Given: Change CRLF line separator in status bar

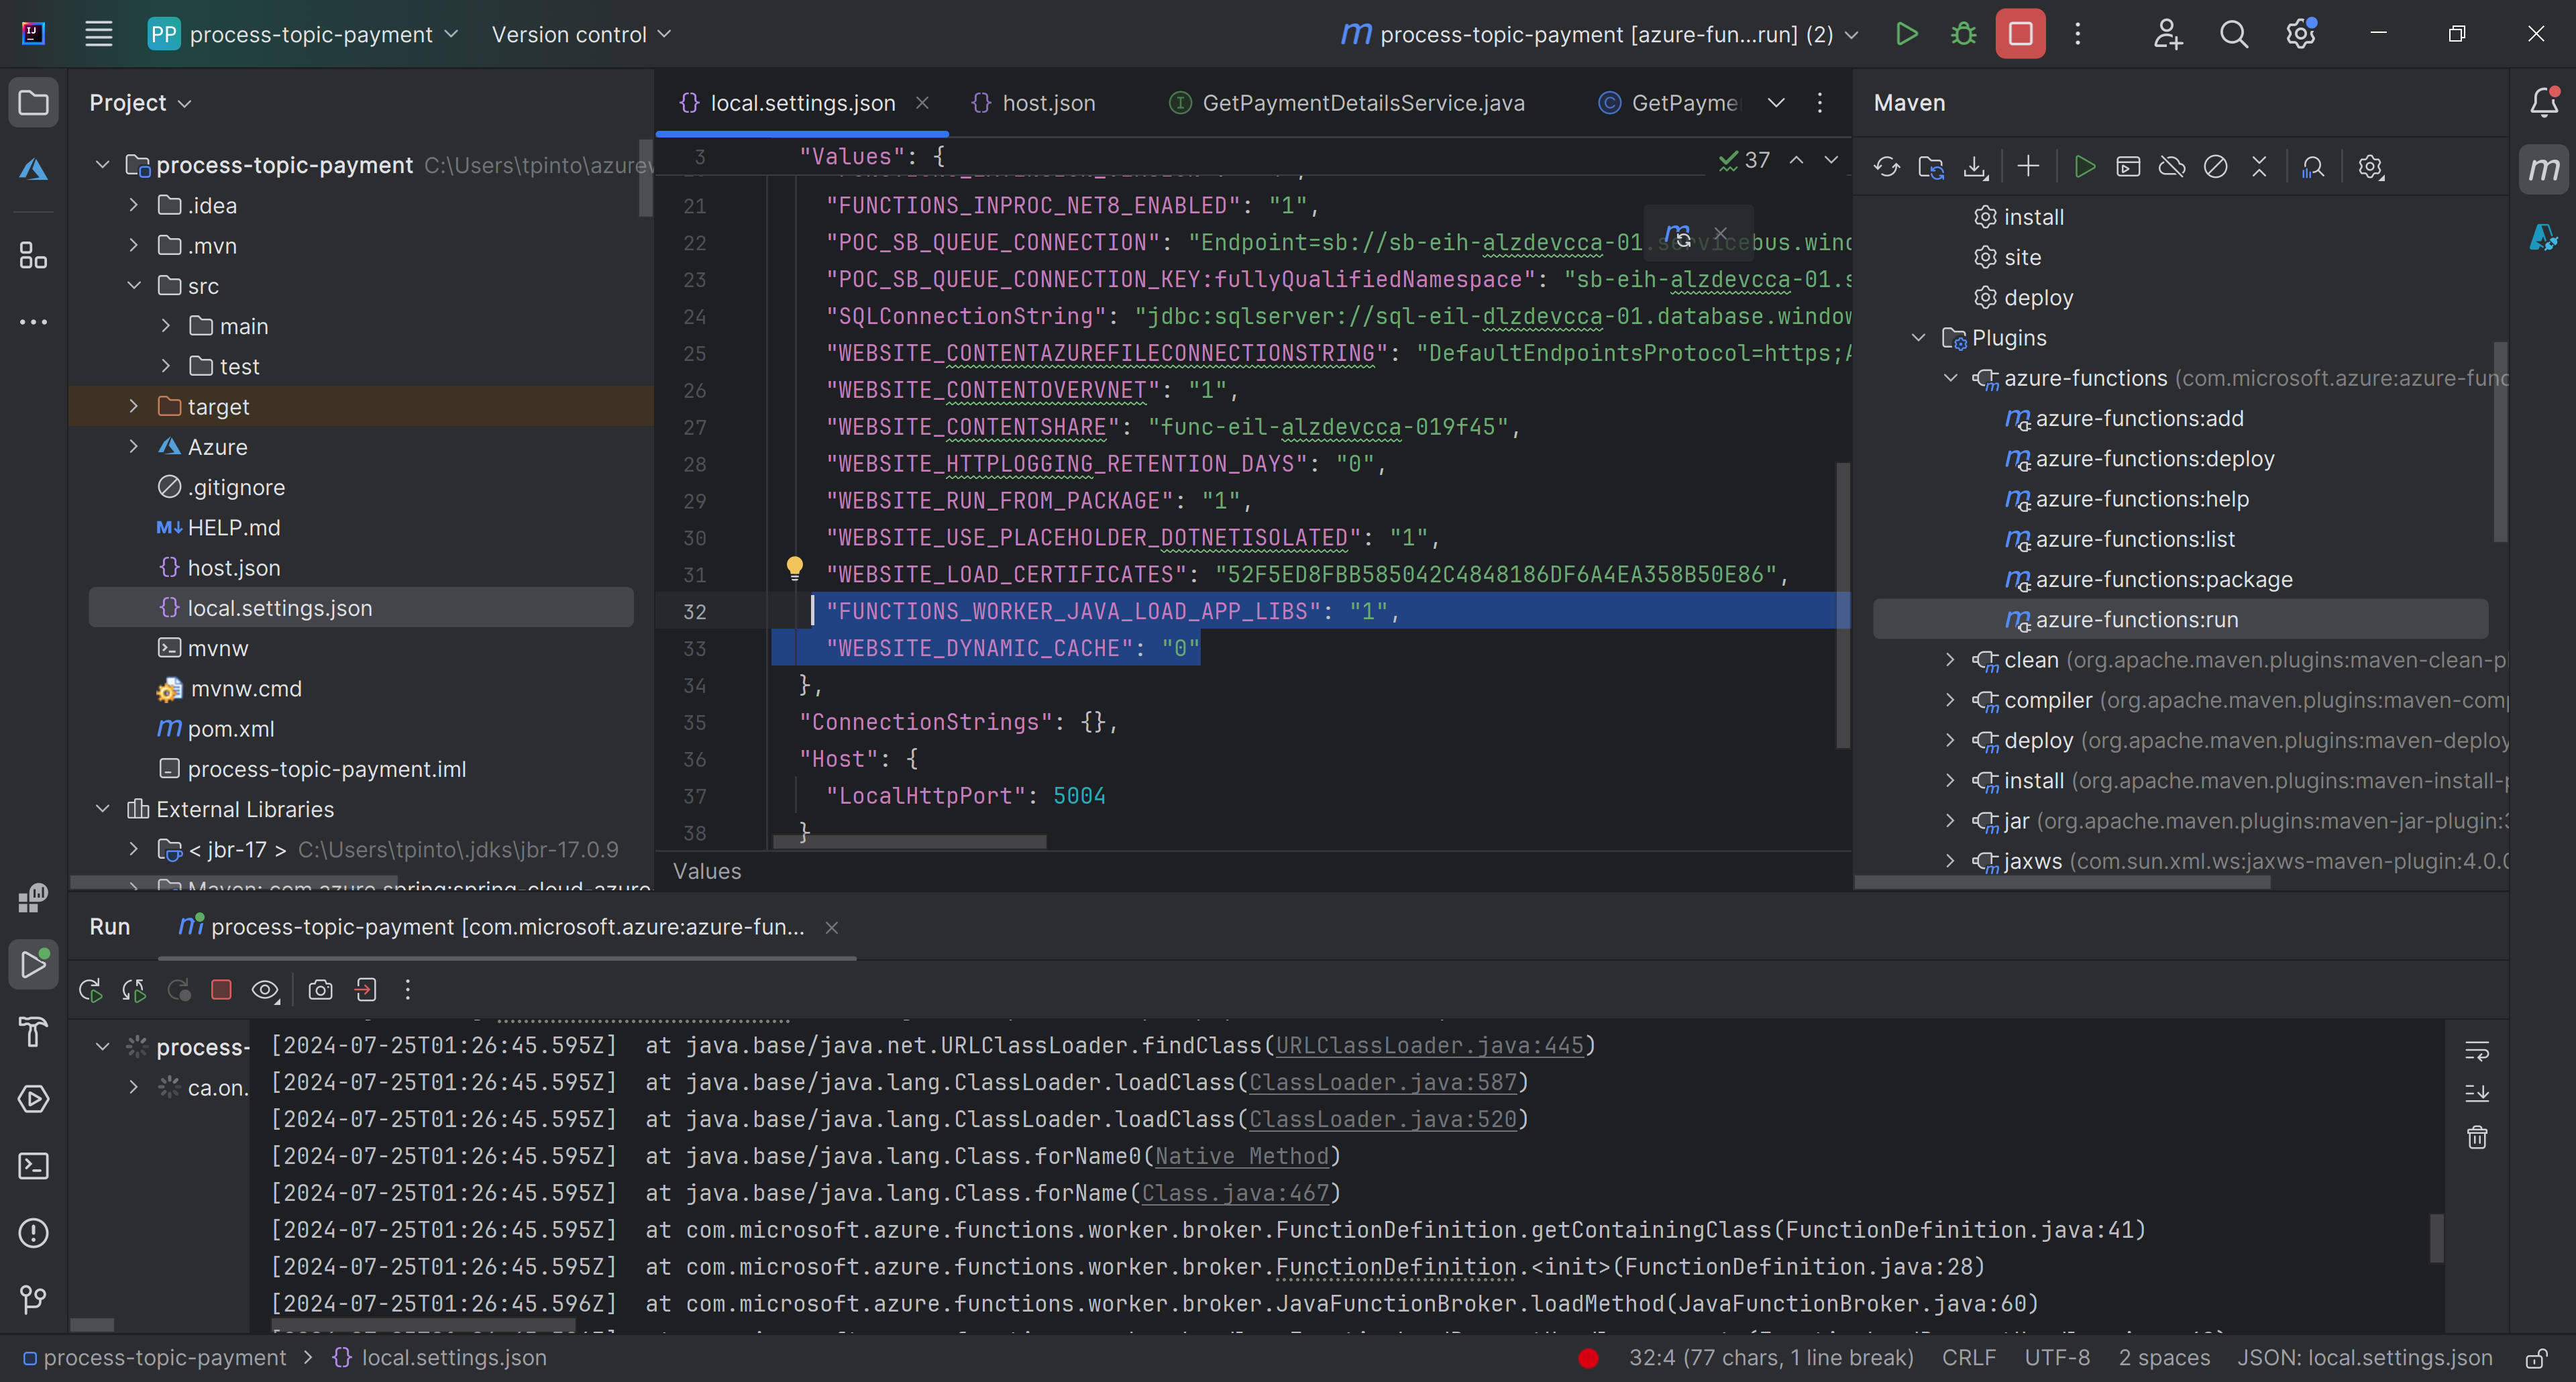Looking at the screenshot, I should 1968,1358.
